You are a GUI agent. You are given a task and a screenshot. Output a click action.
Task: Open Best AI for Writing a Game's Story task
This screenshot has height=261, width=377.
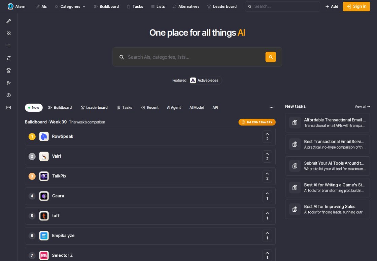[328, 188]
